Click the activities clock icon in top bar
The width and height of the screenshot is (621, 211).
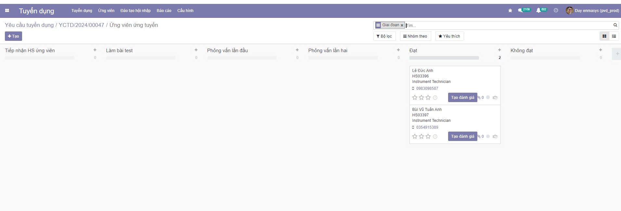click(x=556, y=10)
